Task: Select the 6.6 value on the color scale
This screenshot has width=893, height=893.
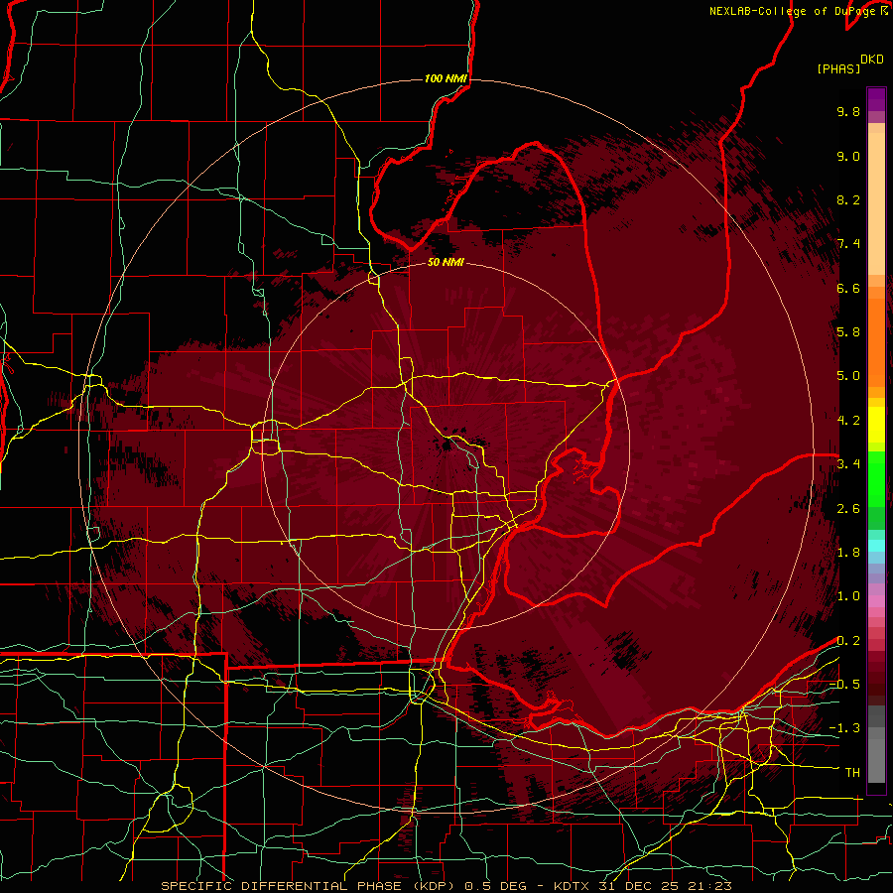Action: pyautogui.click(x=848, y=288)
